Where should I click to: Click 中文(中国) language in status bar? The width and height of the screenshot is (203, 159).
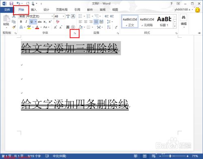(59, 156)
